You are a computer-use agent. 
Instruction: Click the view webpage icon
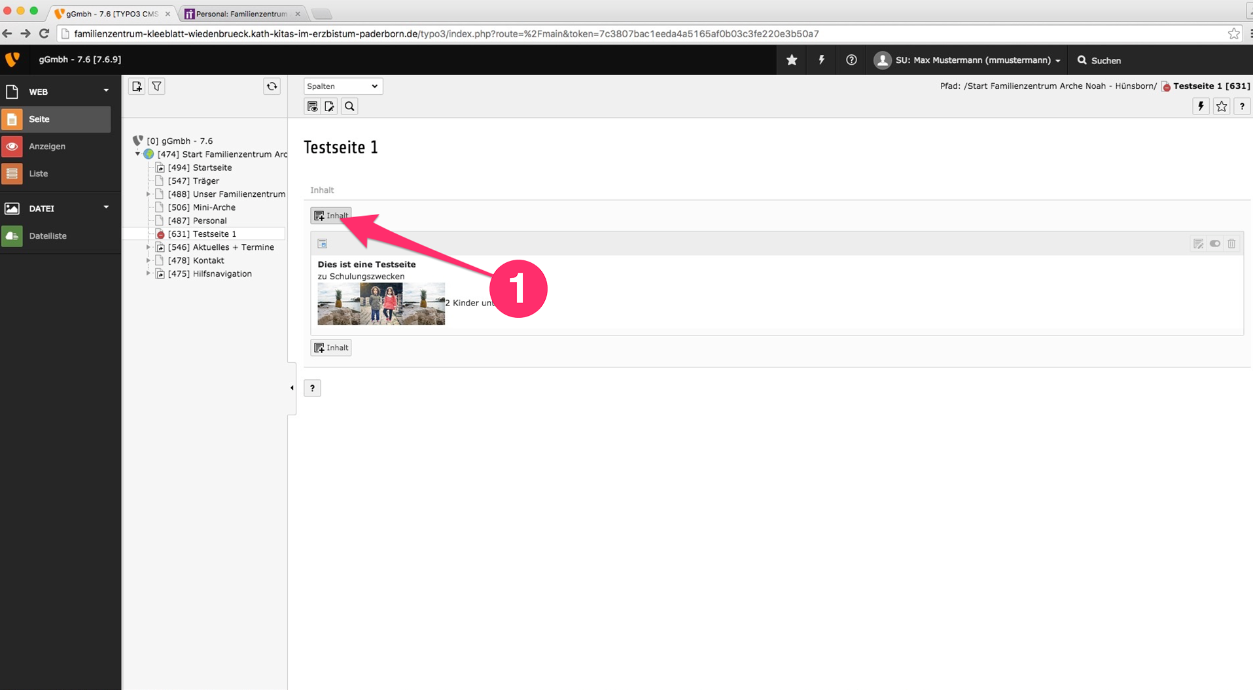(x=313, y=107)
